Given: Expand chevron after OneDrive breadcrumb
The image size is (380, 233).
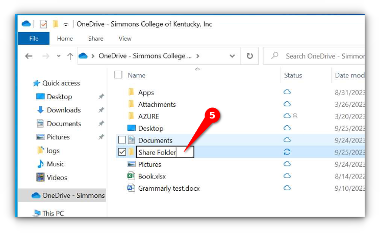Looking at the screenshot, I should (198, 56).
